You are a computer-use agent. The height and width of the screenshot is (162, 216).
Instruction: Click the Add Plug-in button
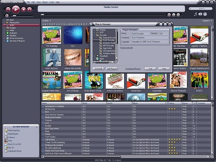coord(111,69)
